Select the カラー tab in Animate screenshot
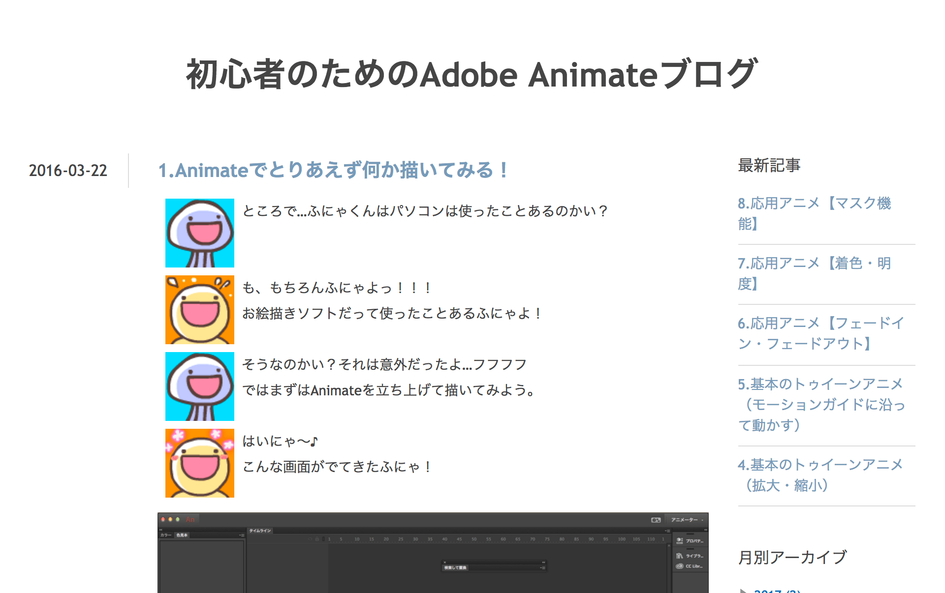 [166, 535]
